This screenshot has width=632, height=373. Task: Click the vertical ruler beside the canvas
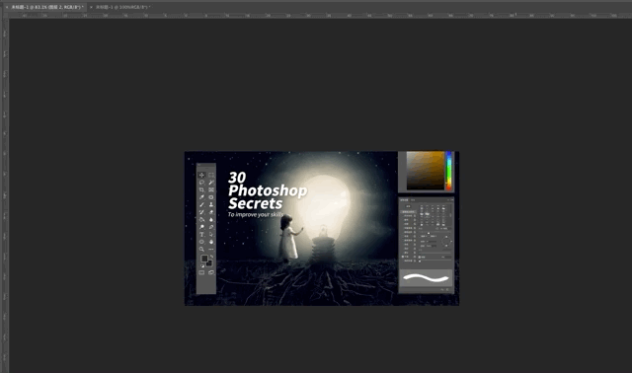(5, 195)
